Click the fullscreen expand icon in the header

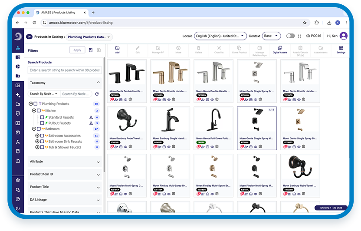coord(299,36)
